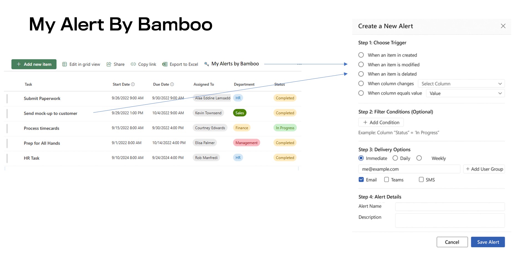Click the Save Alert button
The image size is (530, 267).
pos(488,242)
